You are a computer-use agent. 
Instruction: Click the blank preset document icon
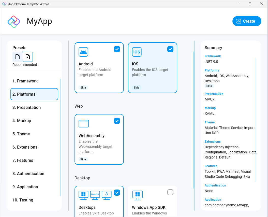pos(18,56)
